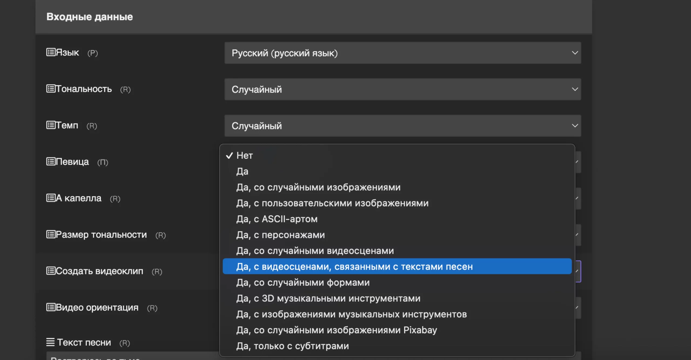Click the lines icon beside Текст песни
Viewport: 691px width, 360px height.
coord(50,342)
